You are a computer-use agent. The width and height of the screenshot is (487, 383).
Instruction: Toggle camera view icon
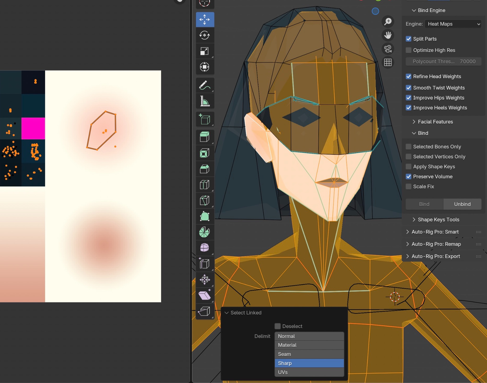click(388, 49)
